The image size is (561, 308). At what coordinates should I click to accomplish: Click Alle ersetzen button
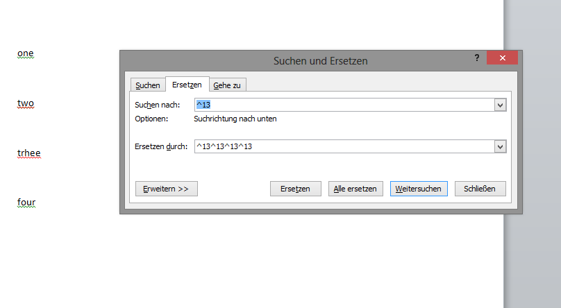pos(355,189)
